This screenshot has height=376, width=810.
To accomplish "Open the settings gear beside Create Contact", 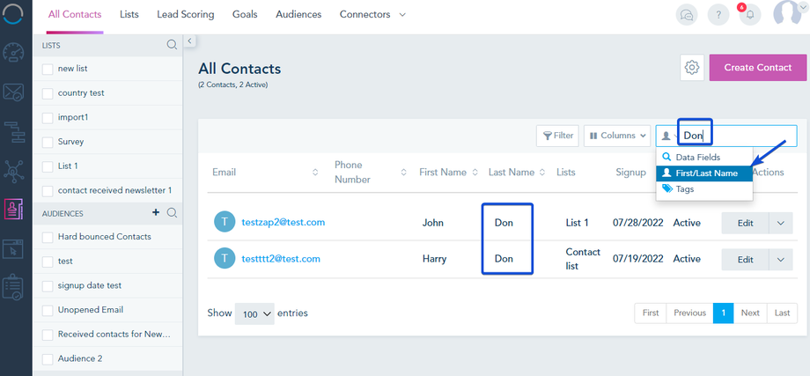I will 692,68.
